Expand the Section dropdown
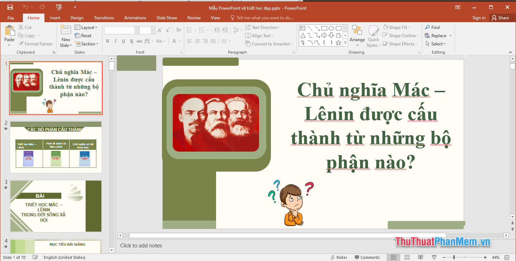This screenshot has height=261, width=516. (87, 44)
